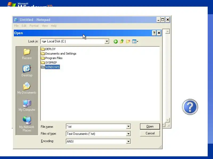Click the File name text field
Image resolution: width=213 pixels, height=159 pixels.
[96, 127]
